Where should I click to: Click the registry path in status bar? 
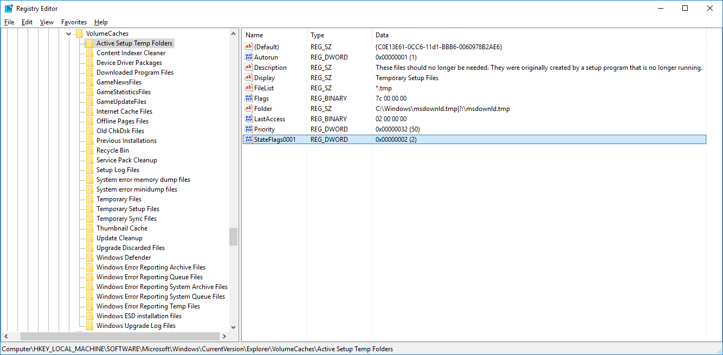[x=198, y=349]
